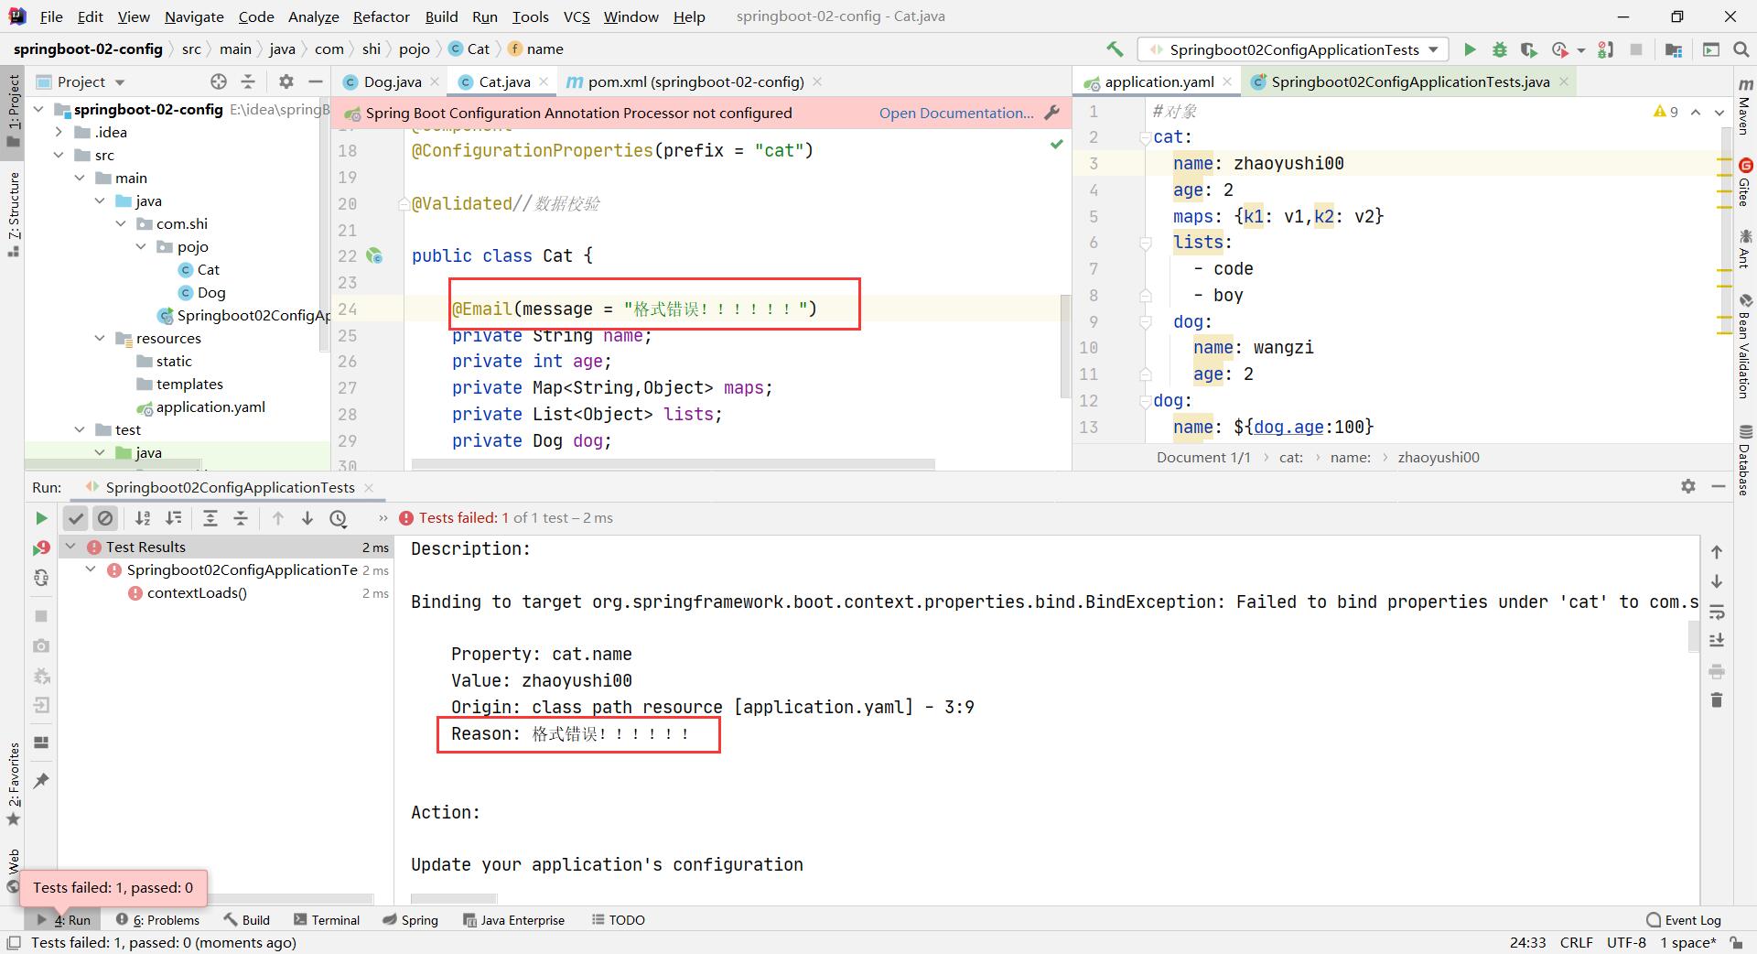Click Spring bean gutter icon on line 22
The width and height of the screenshot is (1757, 954).
tap(374, 255)
